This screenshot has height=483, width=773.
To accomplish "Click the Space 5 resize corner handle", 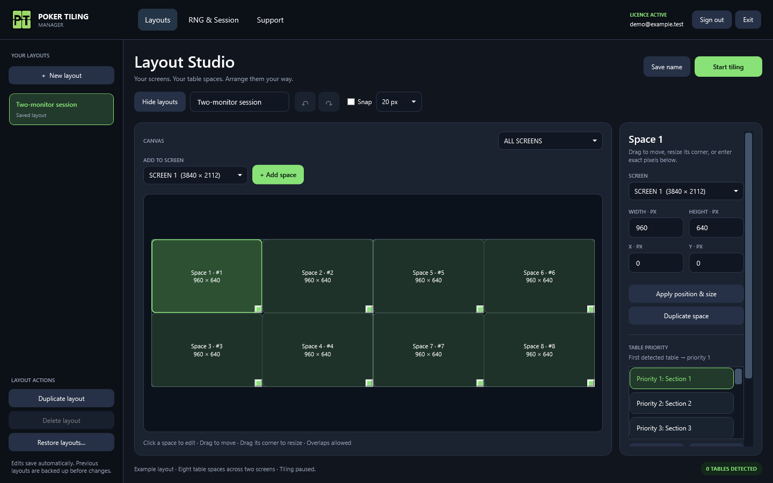I will pyautogui.click(x=480, y=309).
